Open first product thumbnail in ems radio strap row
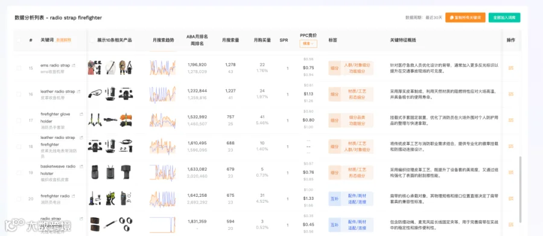This screenshot has width=543, height=236. click(x=95, y=68)
